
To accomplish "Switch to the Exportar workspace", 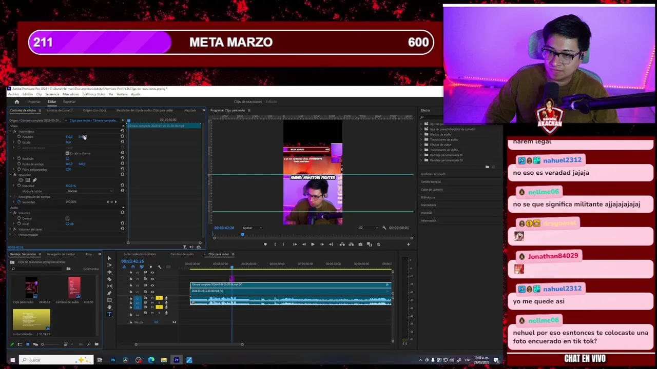I will pyautogui.click(x=69, y=101).
